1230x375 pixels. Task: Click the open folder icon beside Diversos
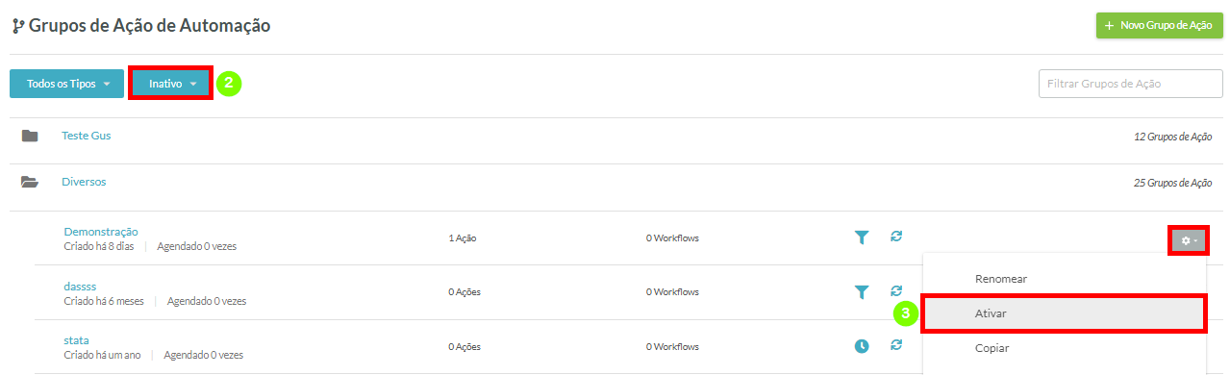(30, 181)
